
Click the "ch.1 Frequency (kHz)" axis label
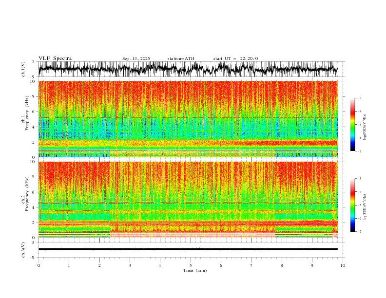25,112
